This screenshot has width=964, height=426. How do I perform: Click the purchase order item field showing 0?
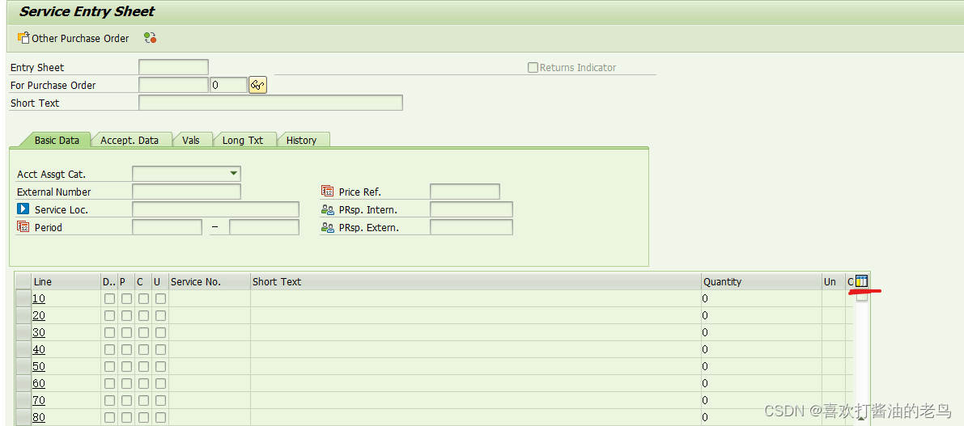click(229, 86)
